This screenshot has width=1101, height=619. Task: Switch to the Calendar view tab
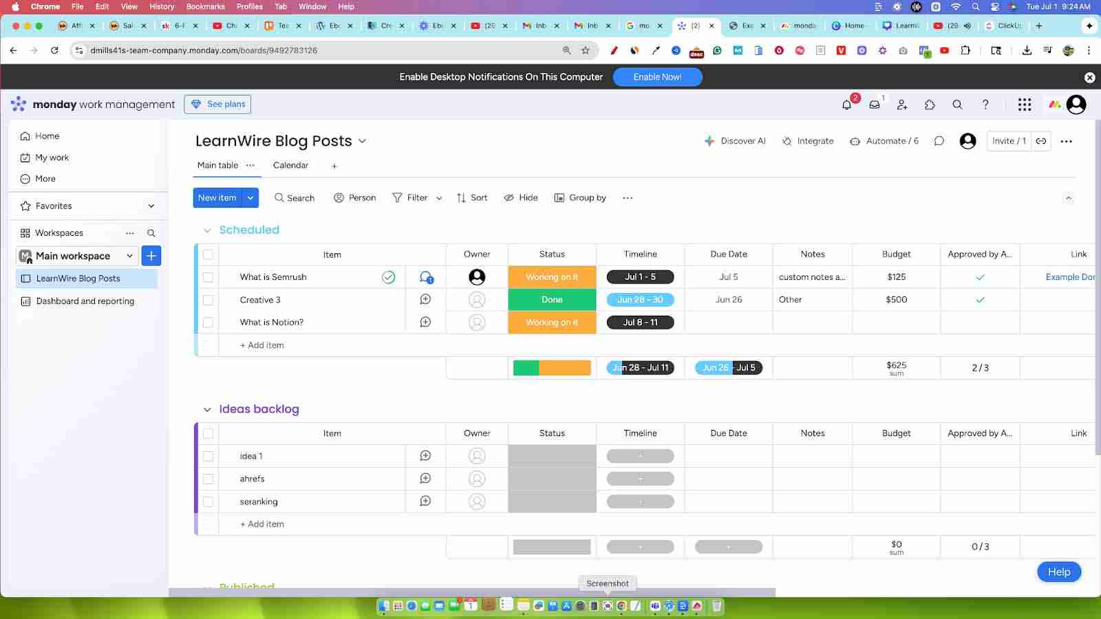290,165
